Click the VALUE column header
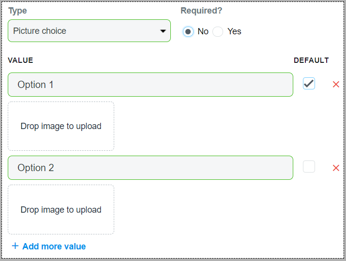This screenshot has width=346, height=261. pos(20,60)
